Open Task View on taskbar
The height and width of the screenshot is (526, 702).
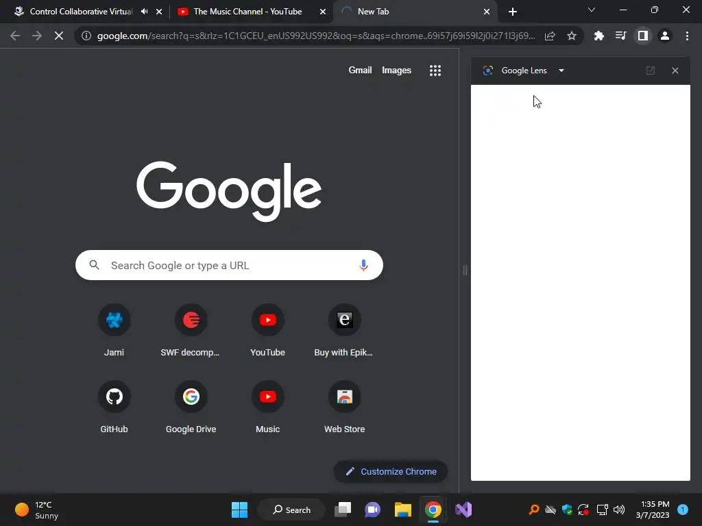pos(343,510)
